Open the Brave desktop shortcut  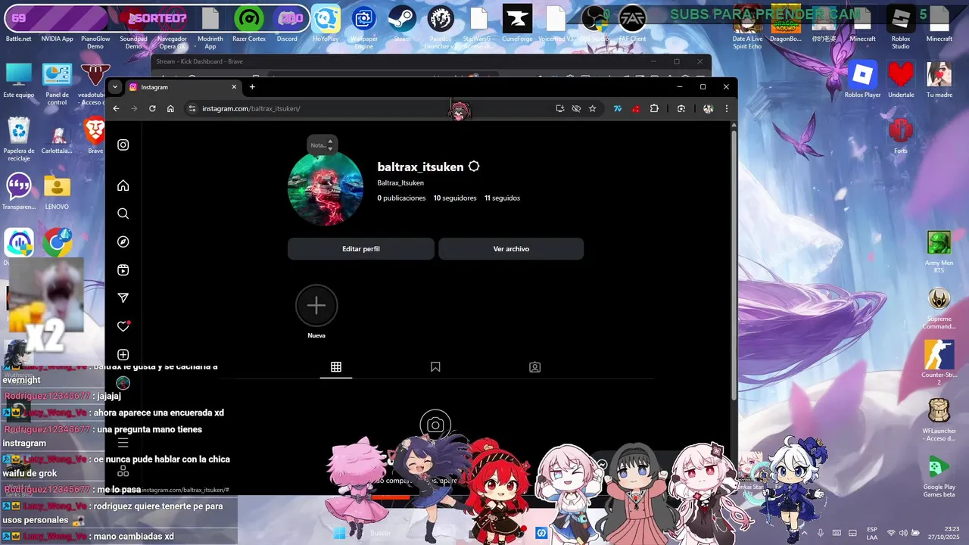click(95, 136)
